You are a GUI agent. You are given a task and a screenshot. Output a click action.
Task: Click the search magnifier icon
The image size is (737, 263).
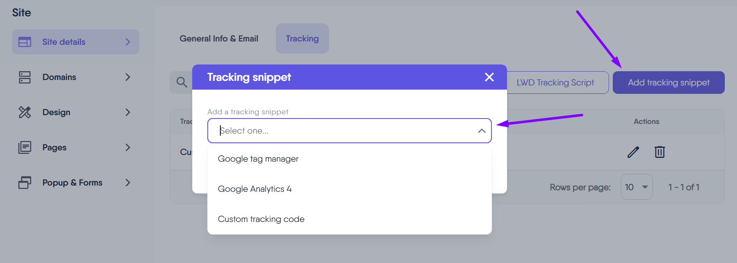(x=182, y=82)
